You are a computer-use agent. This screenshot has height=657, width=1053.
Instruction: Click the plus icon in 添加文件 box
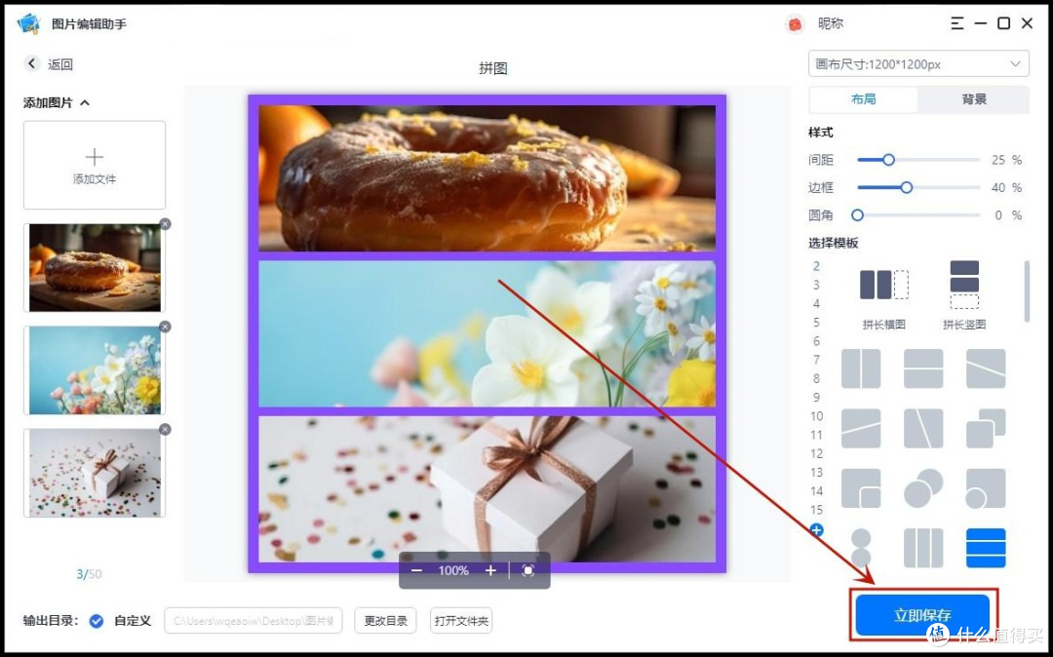pos(95,157)
